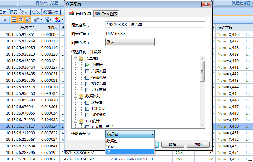The width and height of the screenshot is (253, 162).
Task: Click the counter list scroll up arrow
Action: pyautogui.click(x=202, y=58)
